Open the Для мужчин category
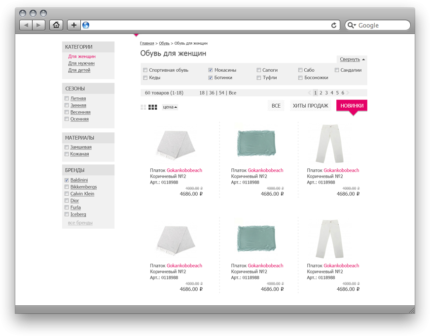 tap(81, 63)
